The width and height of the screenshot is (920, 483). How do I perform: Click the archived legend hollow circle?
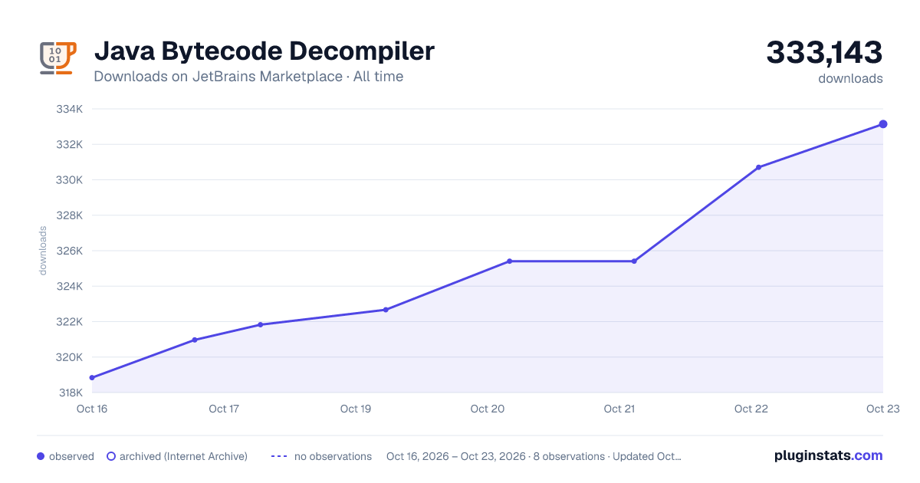pyautogui.click(x=111, y=456)
